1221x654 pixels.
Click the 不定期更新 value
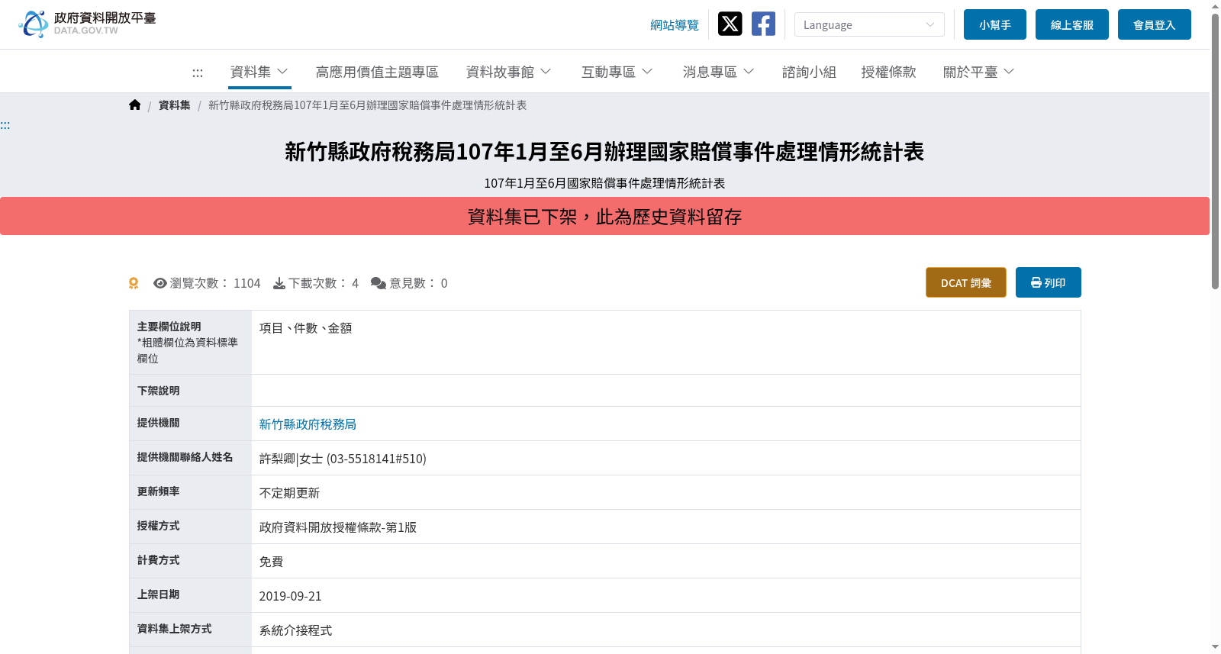[290, 493]
